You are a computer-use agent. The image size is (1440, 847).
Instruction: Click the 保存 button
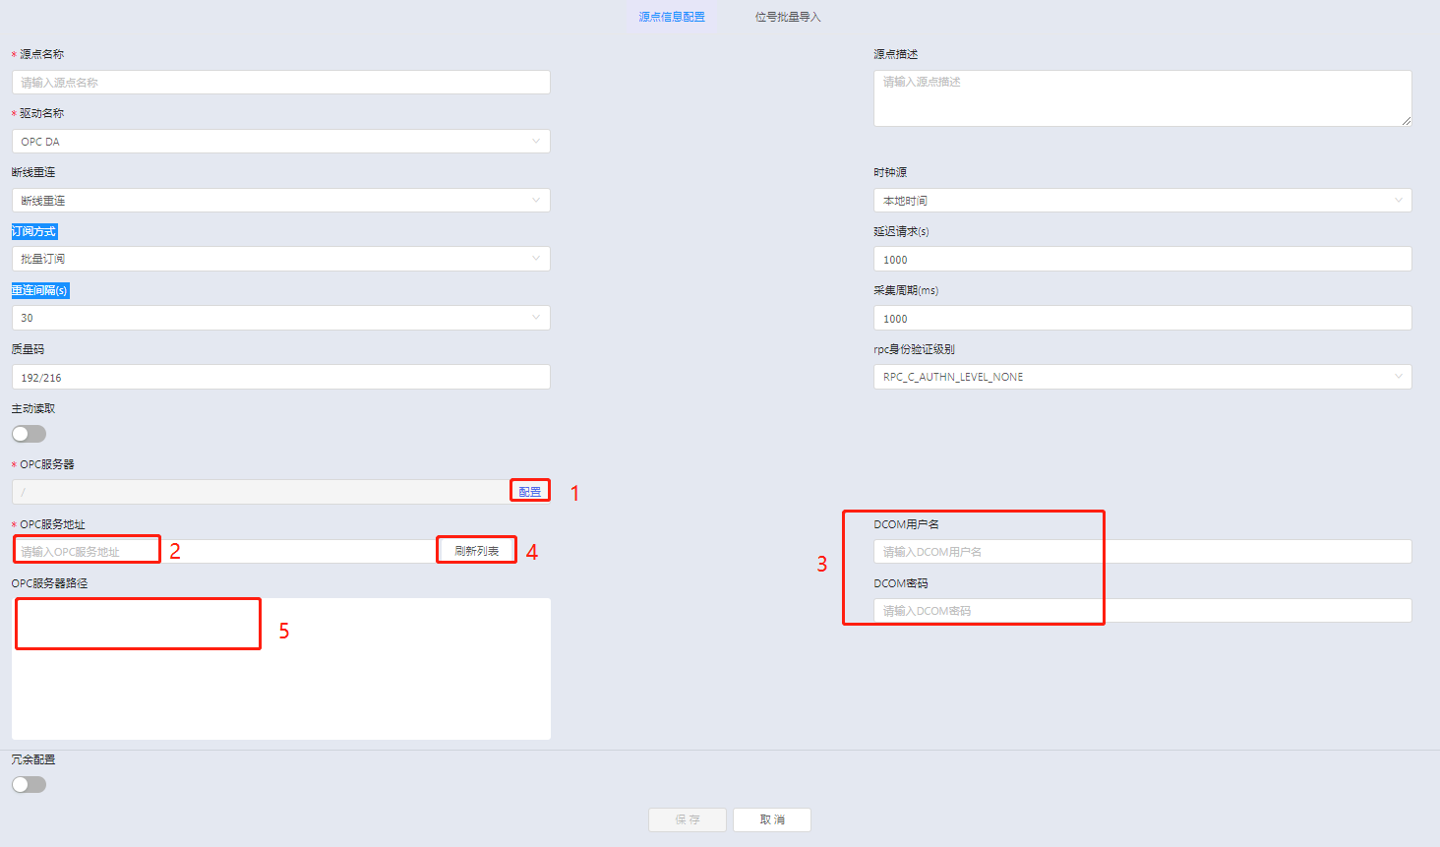tap(687, 819)
